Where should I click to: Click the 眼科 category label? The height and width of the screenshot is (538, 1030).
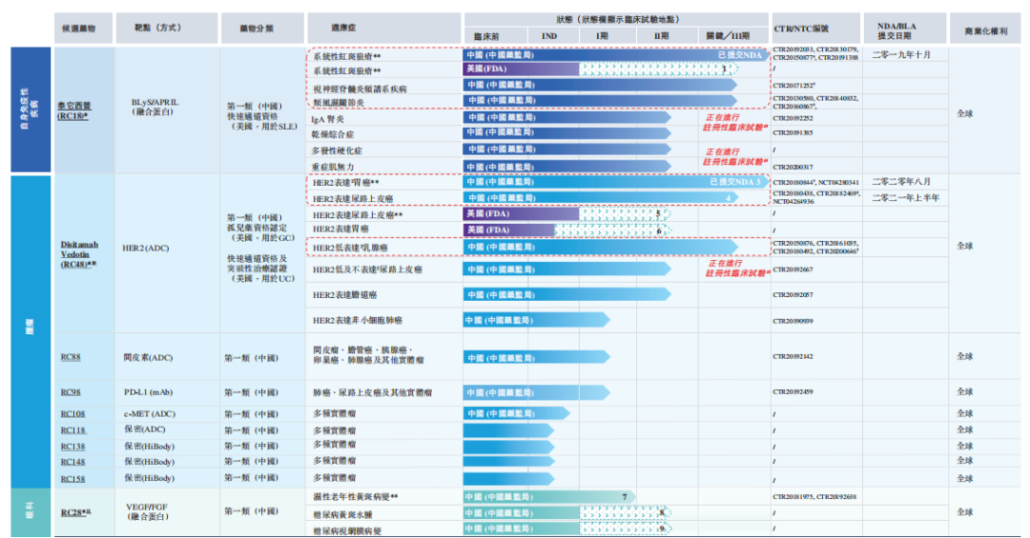pos(31,513)
